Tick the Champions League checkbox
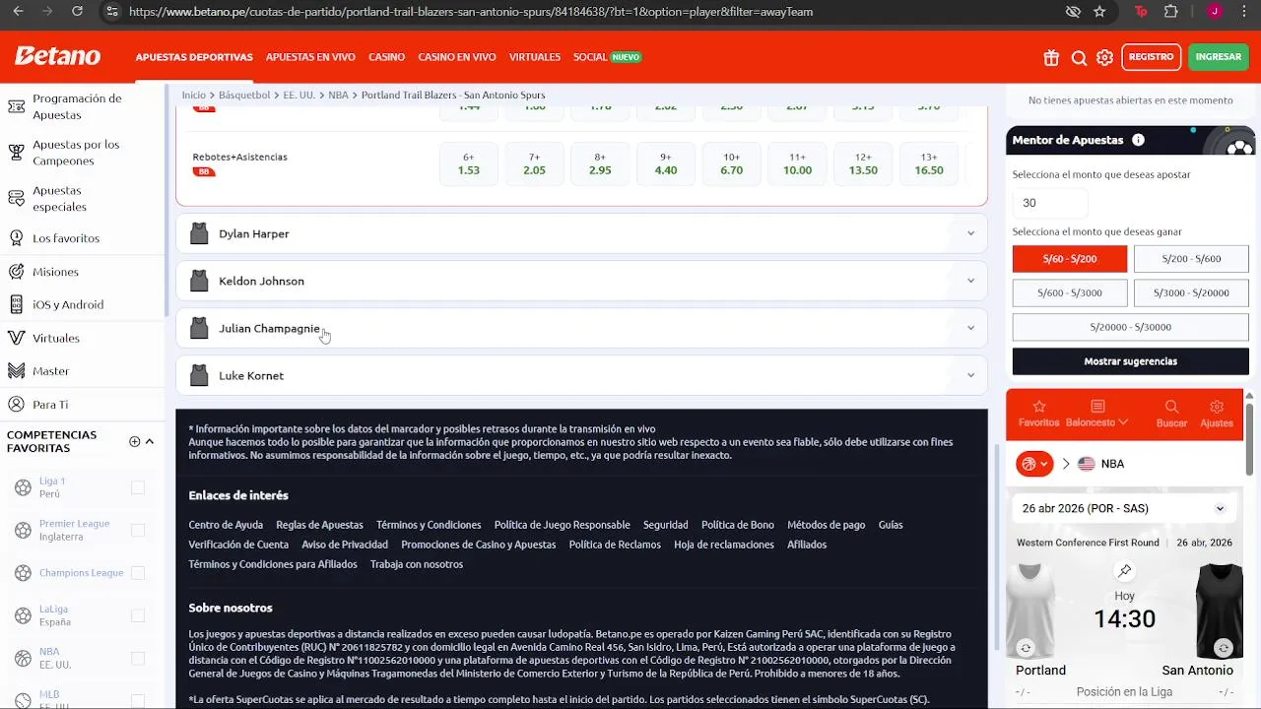 click(x=138, y=572)
